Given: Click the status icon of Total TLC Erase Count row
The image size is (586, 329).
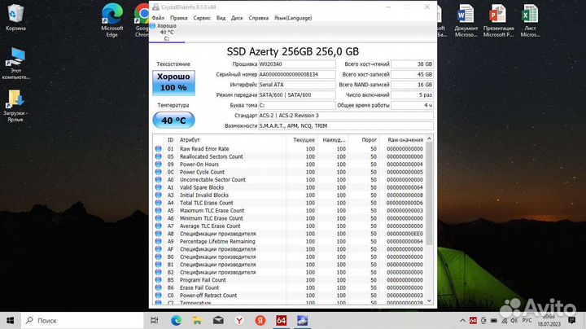Looking at the screenshot, I should tap(158, 203).
